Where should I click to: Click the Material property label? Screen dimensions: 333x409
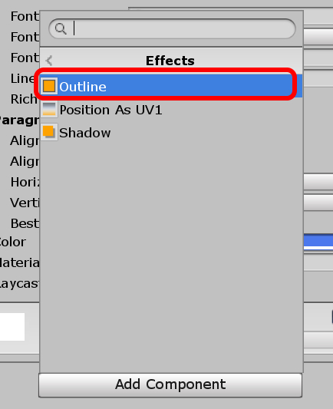click(19, 262)
